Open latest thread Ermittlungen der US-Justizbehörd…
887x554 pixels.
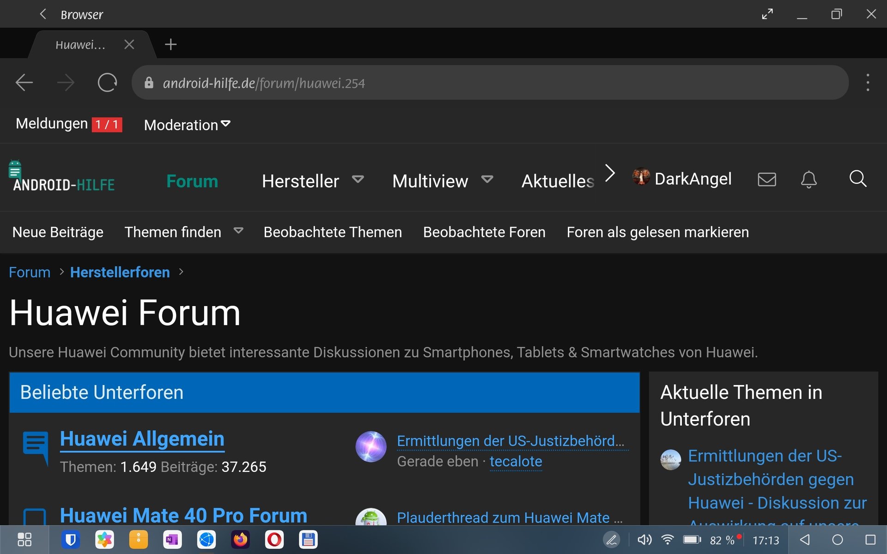(x=513, y=441)
